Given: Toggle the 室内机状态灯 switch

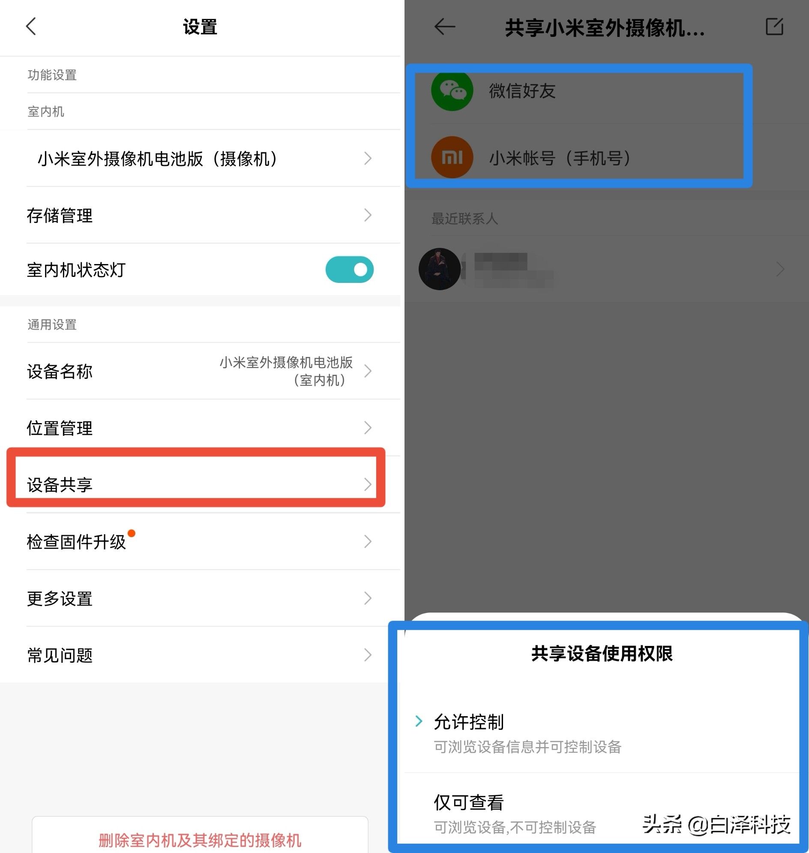Looking at the screenshot, I should (349, 270).
